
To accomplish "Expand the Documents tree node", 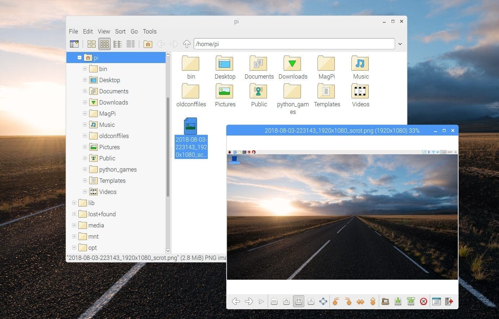I will point(85,91).
